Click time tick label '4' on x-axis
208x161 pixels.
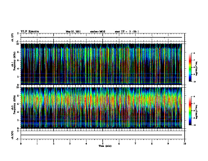point(86,144)
